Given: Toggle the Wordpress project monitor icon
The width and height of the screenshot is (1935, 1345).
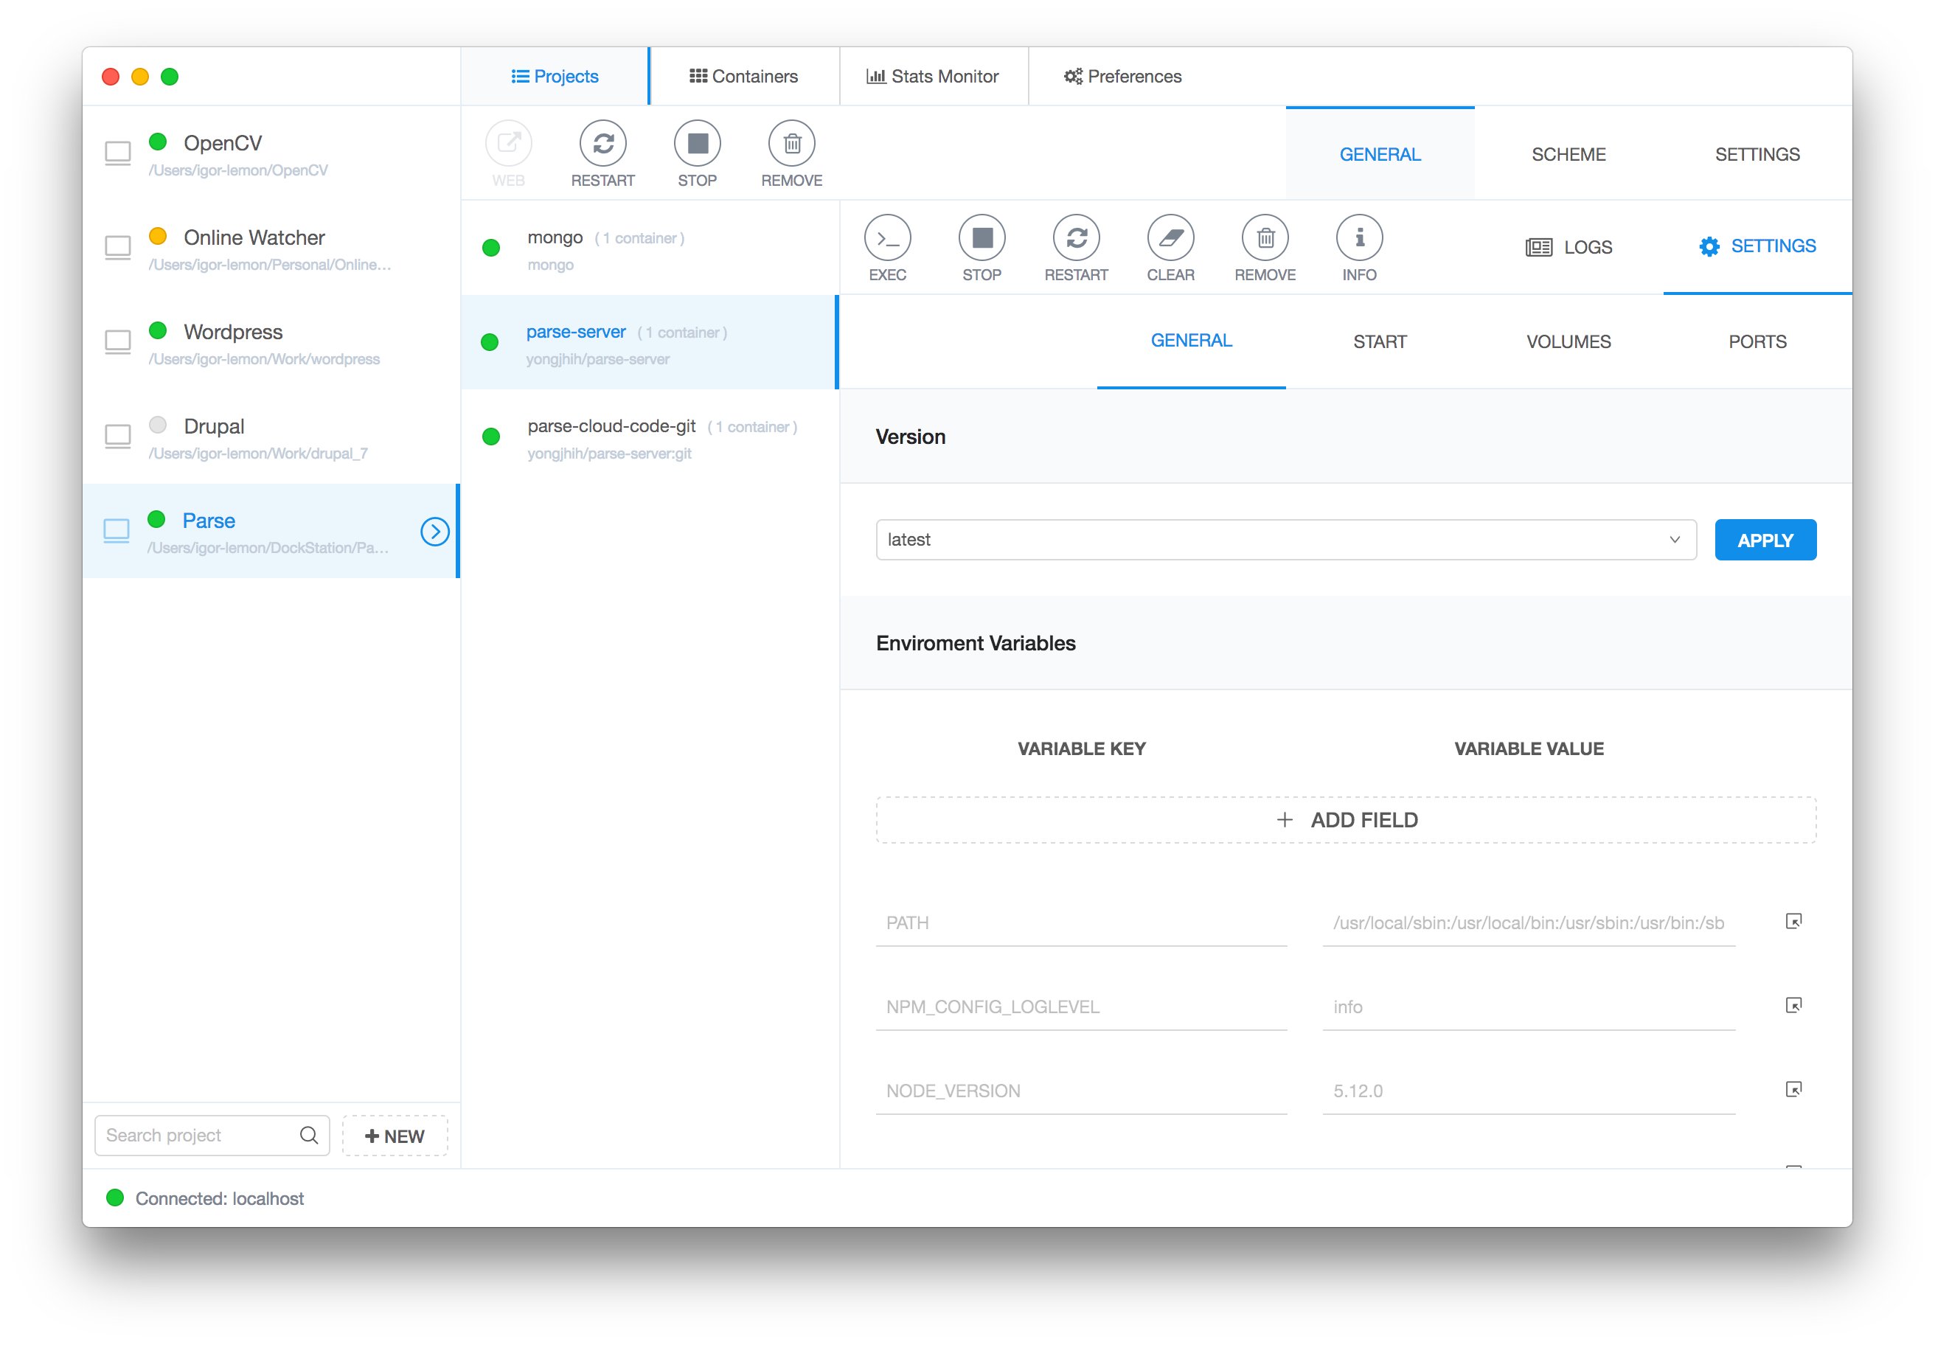Looking at the screenshot, I should coord(118,342).
